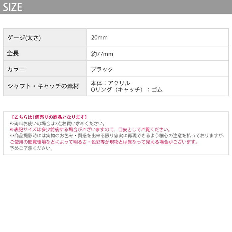Select the カラー row label
Viewport: 232px width, 232px height.
pos(16,69)
